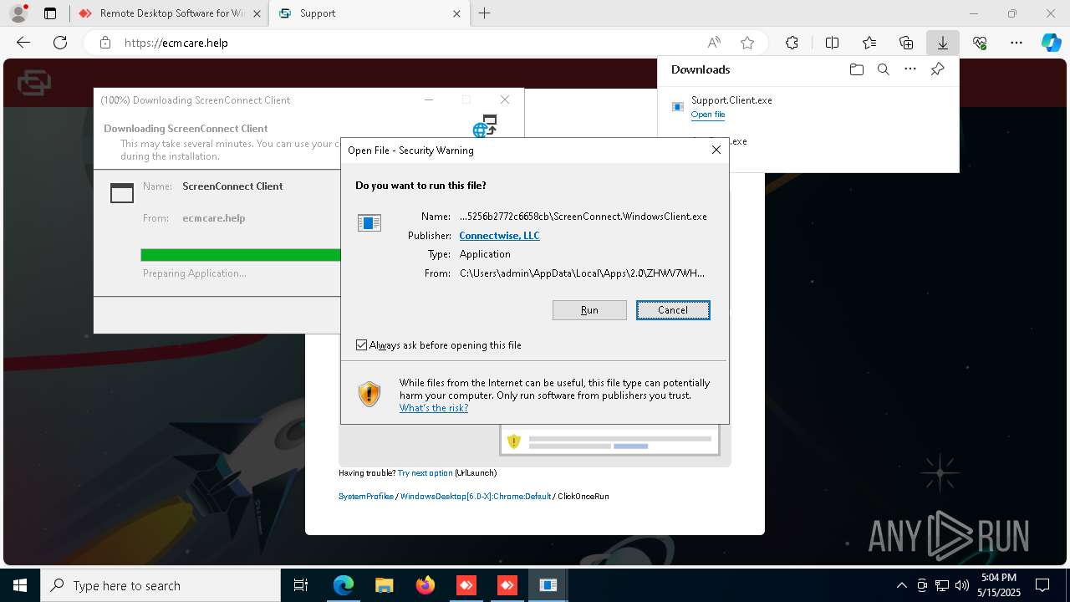Screen dimensions: 1070x602
Task: Open the Edge Settings and more menu
Action: pyautogui.click(x=1016, y=43)
